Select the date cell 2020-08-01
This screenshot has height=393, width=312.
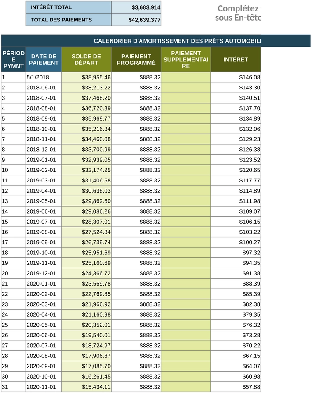click(44, 356)
